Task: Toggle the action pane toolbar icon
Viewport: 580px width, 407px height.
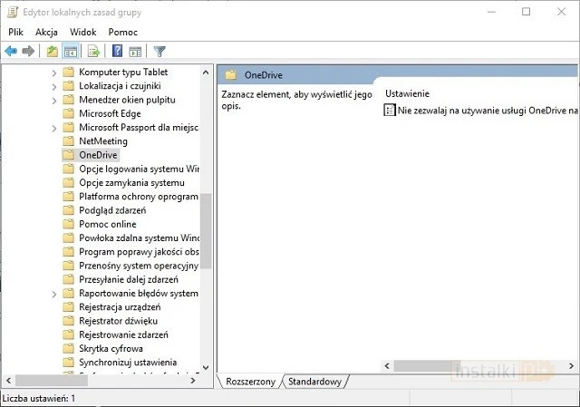Action: pyautogui.click(x=135, y=51)
